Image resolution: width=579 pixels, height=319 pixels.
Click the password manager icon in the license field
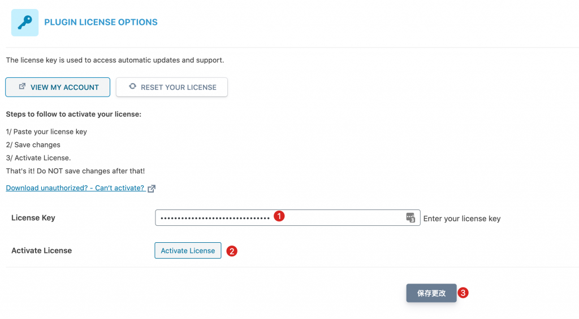coord(411,218)
